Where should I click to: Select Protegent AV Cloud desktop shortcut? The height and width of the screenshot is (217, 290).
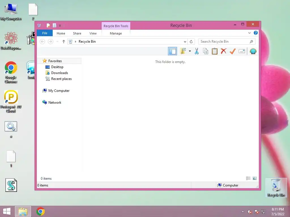[x=11, y=101]
